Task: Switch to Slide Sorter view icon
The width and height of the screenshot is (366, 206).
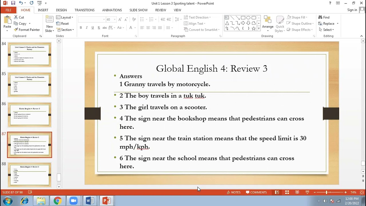Action: click(x=287, y=192)
